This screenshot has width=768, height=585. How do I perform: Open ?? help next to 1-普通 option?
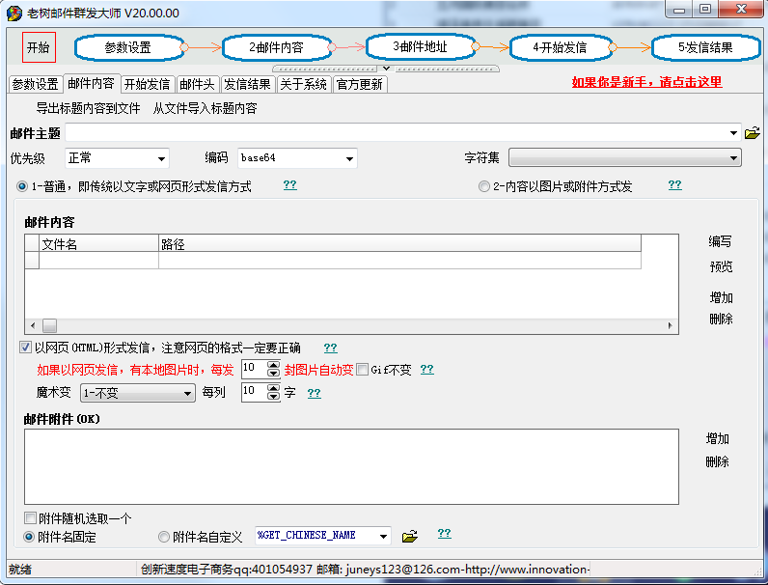[x=290, y=184]
